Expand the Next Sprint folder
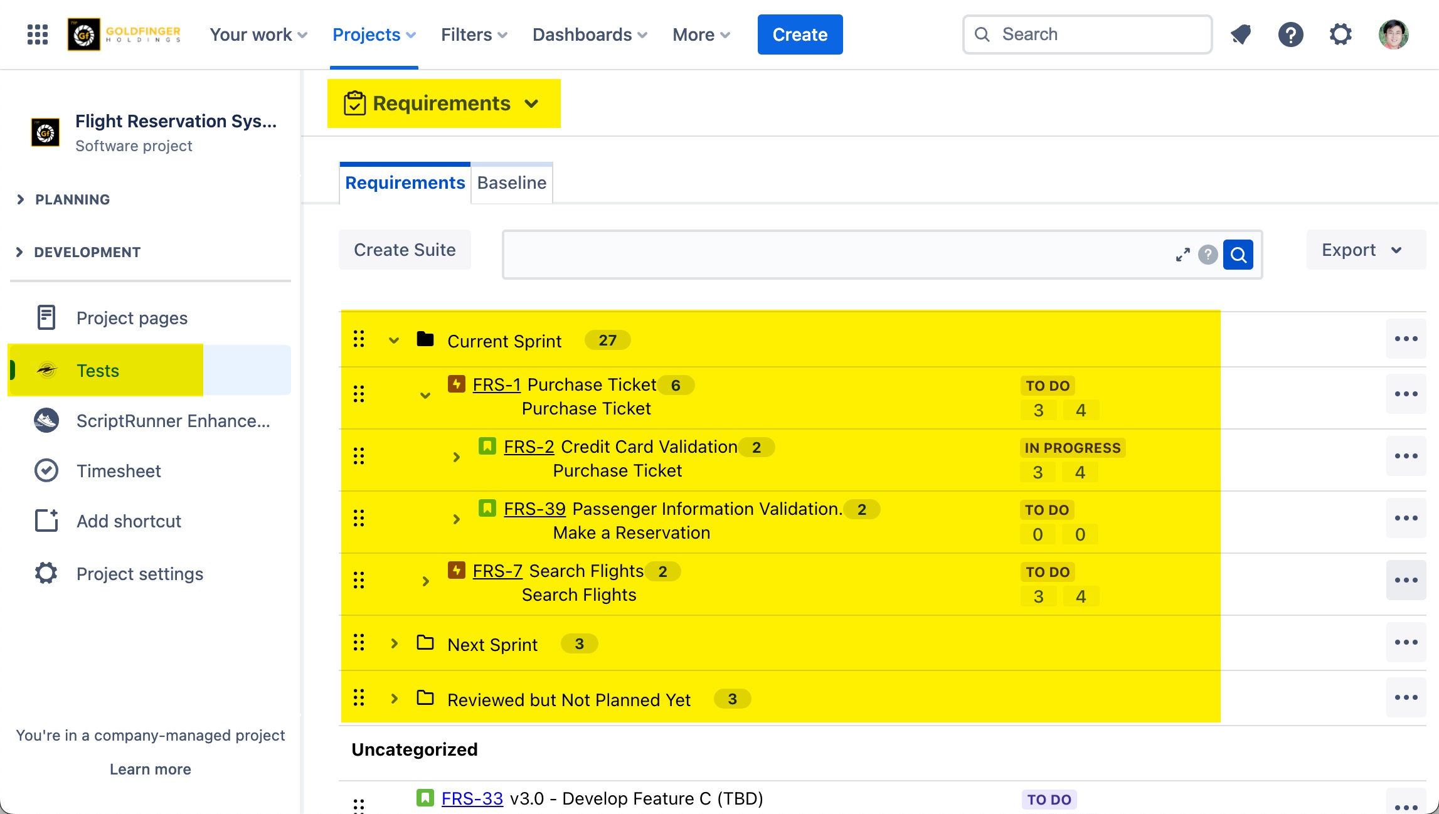The image size is (1439, 814). pos(394,644)
